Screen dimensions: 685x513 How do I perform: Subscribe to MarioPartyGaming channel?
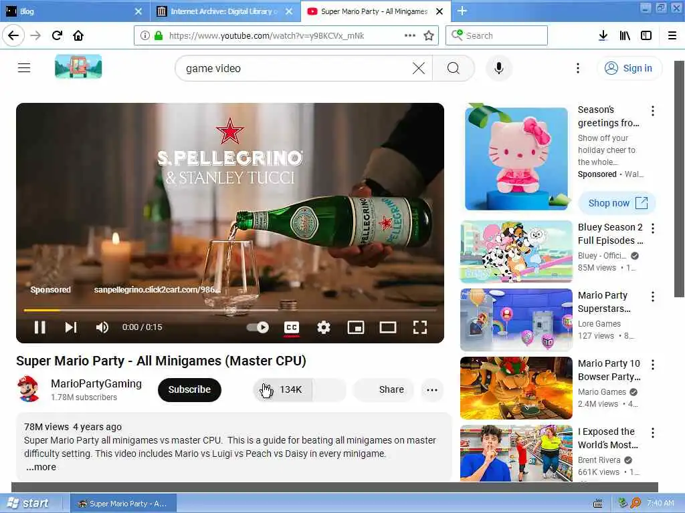pos(189,389)
